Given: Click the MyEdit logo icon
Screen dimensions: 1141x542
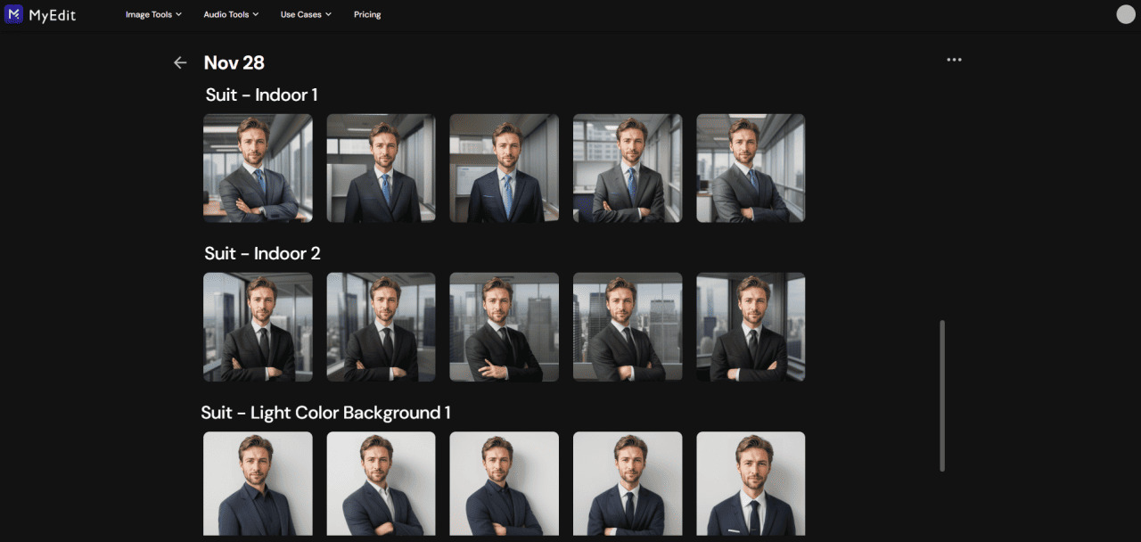Looking at the screenshot, I should tap(13, 14).
